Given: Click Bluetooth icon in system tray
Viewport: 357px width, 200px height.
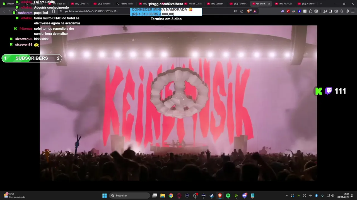Looking at the screenshot, I should pyautogui.click(x=316, y=196).
